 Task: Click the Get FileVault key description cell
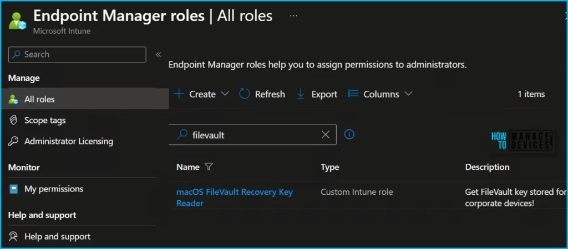click(x=515, y=198)
